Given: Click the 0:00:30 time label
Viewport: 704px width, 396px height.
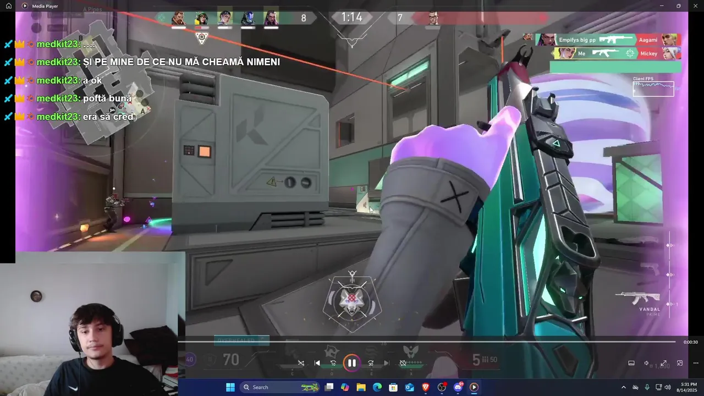Looking at the screenshot, I should (x=690, y=342).
